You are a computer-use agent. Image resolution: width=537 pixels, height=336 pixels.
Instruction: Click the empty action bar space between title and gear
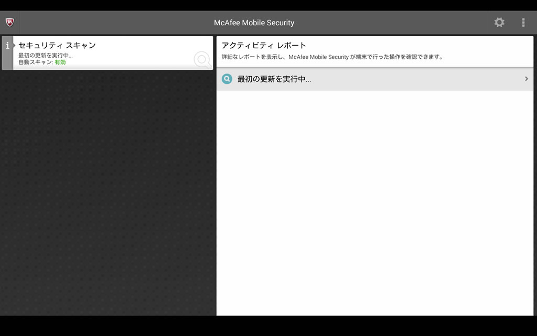[x=393, y=23]
